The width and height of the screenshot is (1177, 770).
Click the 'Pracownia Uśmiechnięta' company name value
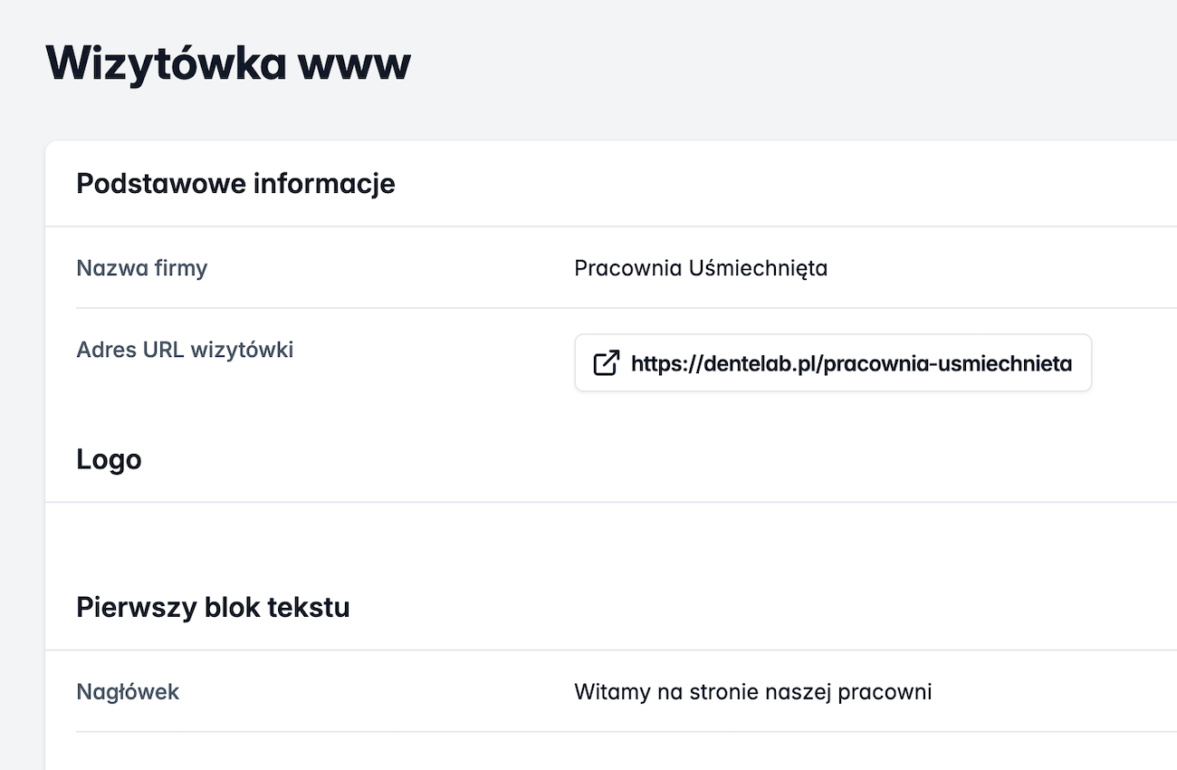701,268
